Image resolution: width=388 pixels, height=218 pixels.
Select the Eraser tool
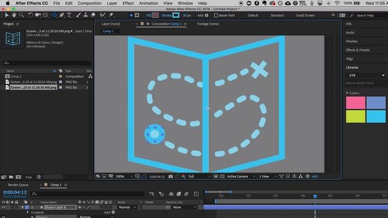[93, 15]
